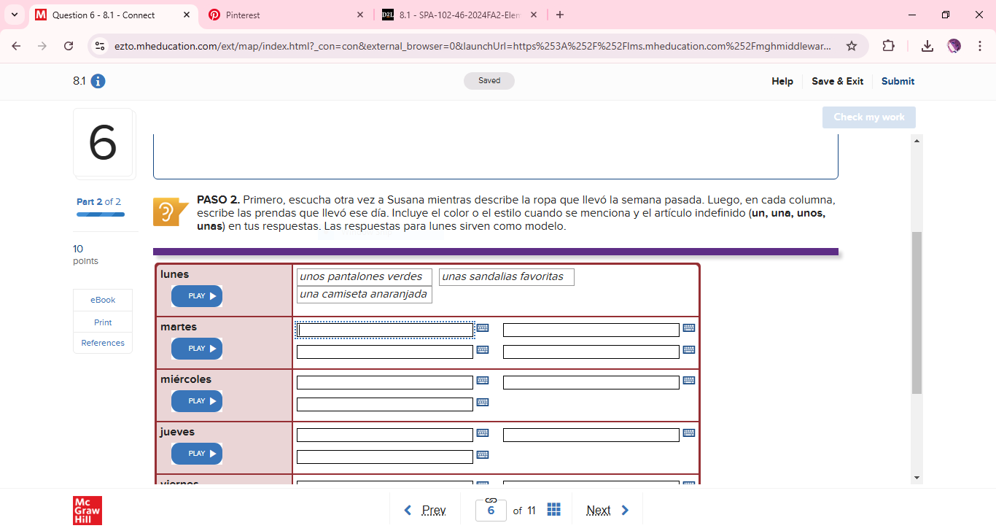Click the martes top-right answer field

pos(591,330)
